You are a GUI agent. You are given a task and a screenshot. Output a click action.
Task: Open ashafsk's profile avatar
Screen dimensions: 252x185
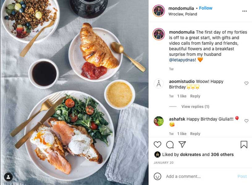click(x=159, y=121)
